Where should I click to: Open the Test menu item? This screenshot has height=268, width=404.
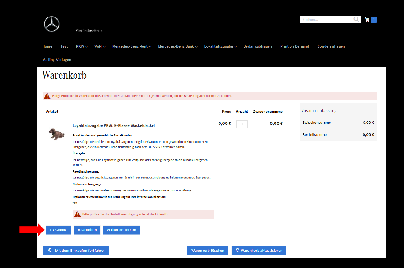click(x=64, y=46)
